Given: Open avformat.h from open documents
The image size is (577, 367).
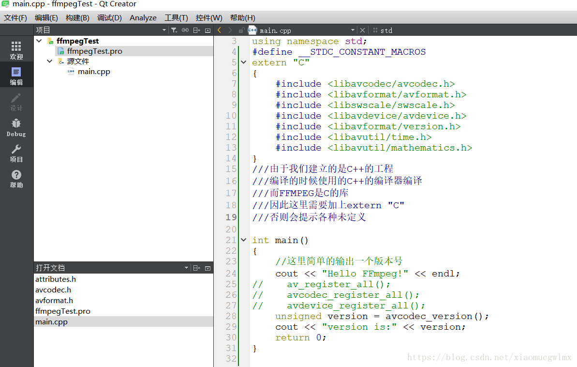Looking at the screenshot, I should 54,301.
